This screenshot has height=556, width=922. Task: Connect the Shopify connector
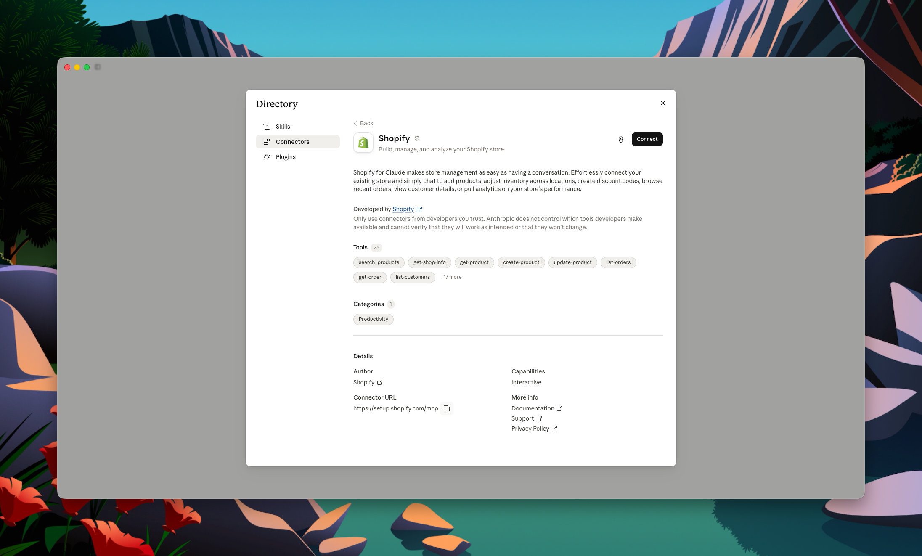[x=647, y=139]
